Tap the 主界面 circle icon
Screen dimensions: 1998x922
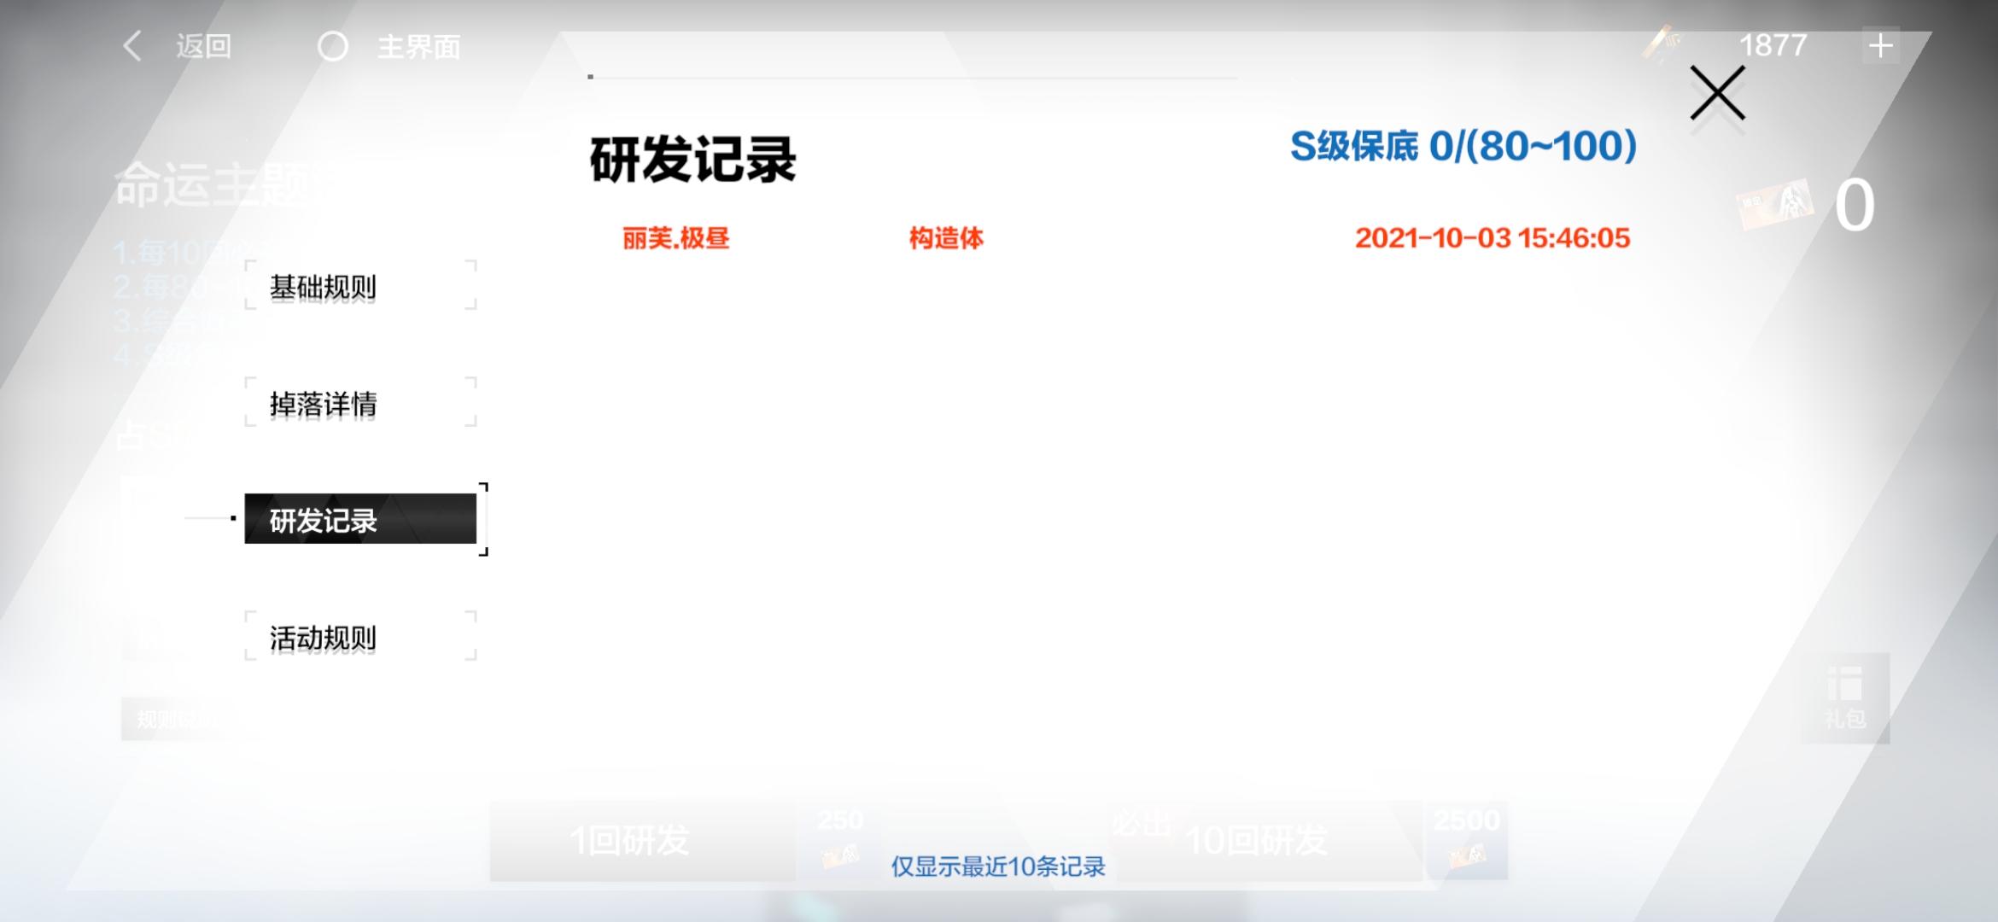tap(332, 46)
